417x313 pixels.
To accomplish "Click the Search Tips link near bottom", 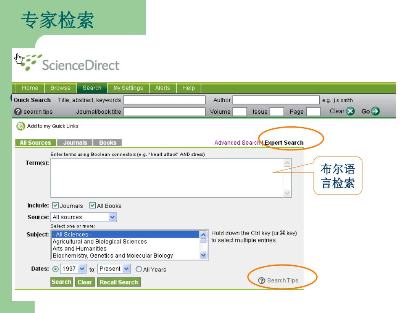I will [283, 280].
